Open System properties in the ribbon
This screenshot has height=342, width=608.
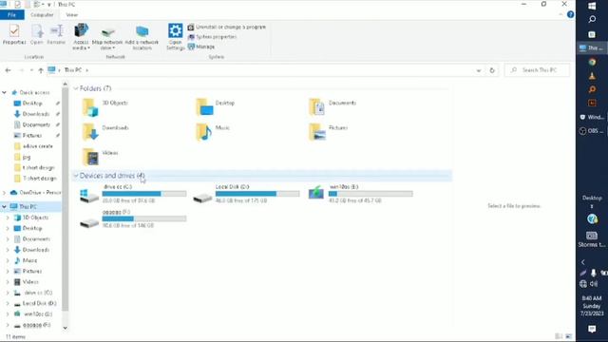point(212,37)
